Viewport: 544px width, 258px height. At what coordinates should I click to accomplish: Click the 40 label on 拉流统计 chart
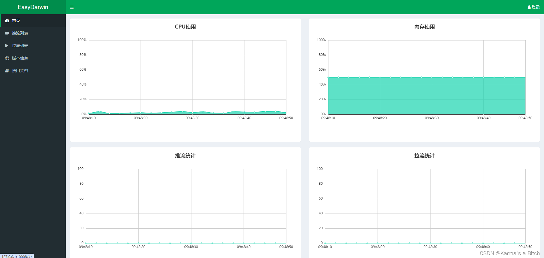tap(321, 213)
